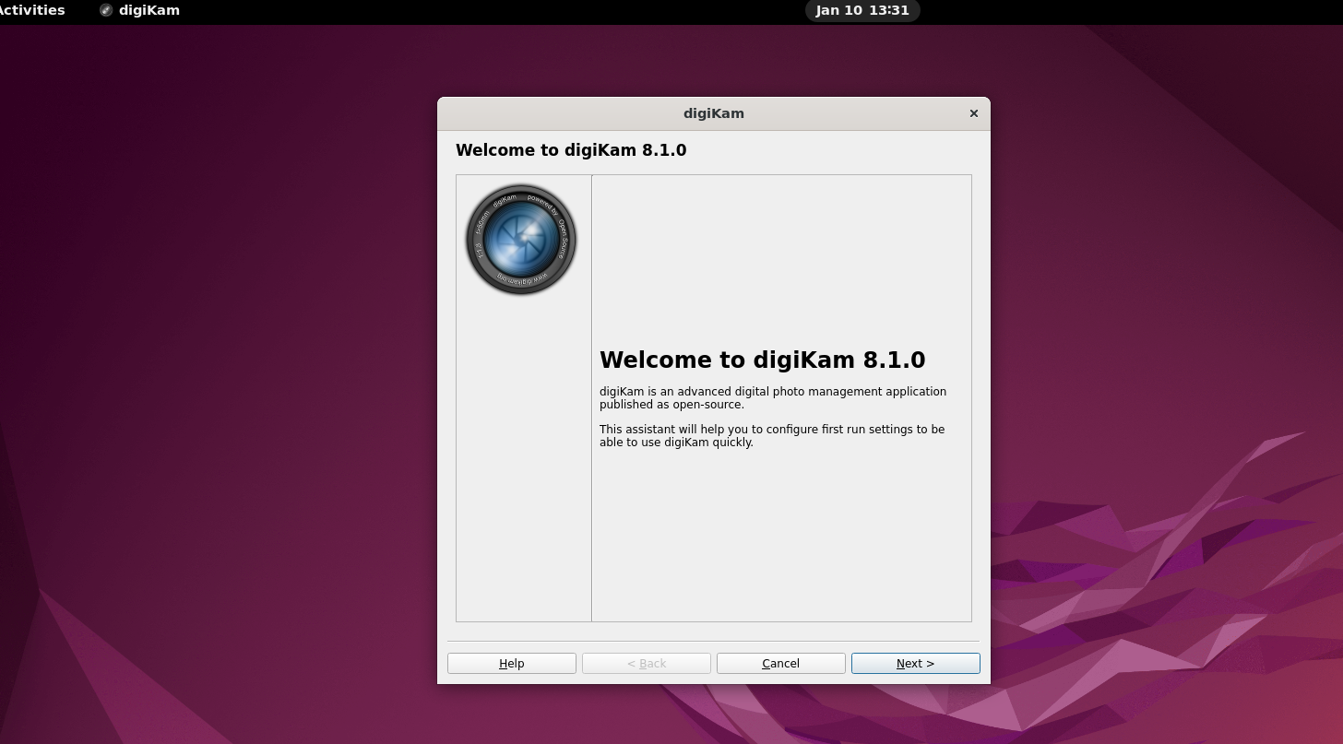
Task: Click the large 'Welcome to digiKam 8.1.0' heading
Action: [762, 360]
